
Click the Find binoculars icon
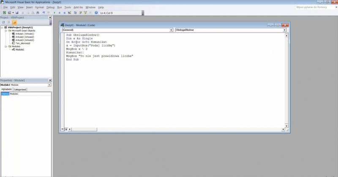[37, 13]
